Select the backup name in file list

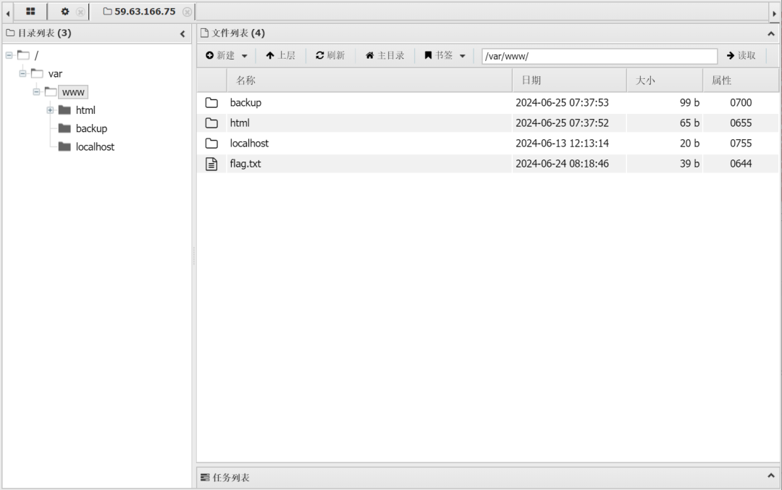click(245, 102)
